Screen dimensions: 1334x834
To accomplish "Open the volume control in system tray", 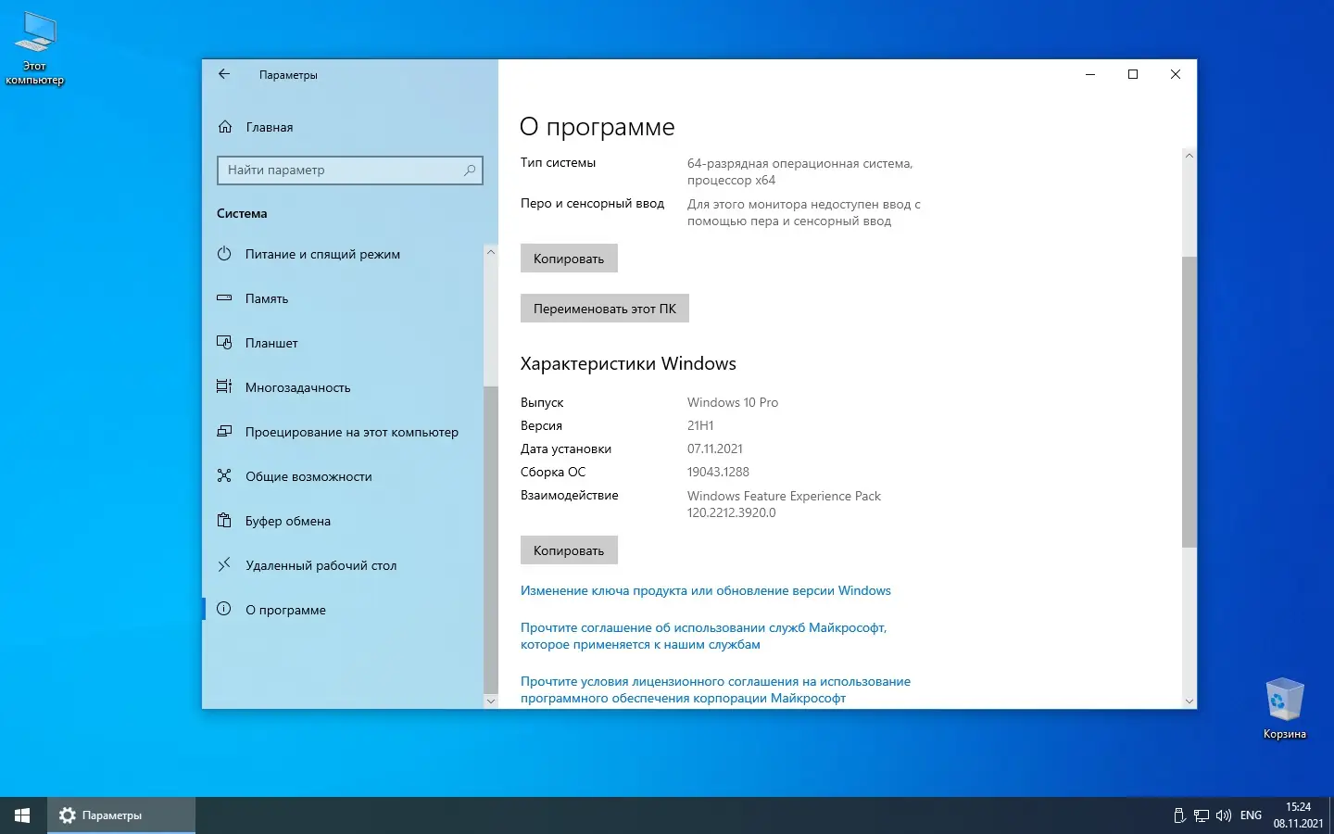I will tap(1224, 815).
